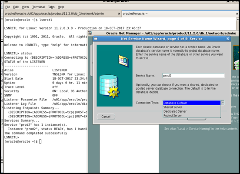
Task: Click 'The command completed successfully' text
Action: tap(36, 133)
